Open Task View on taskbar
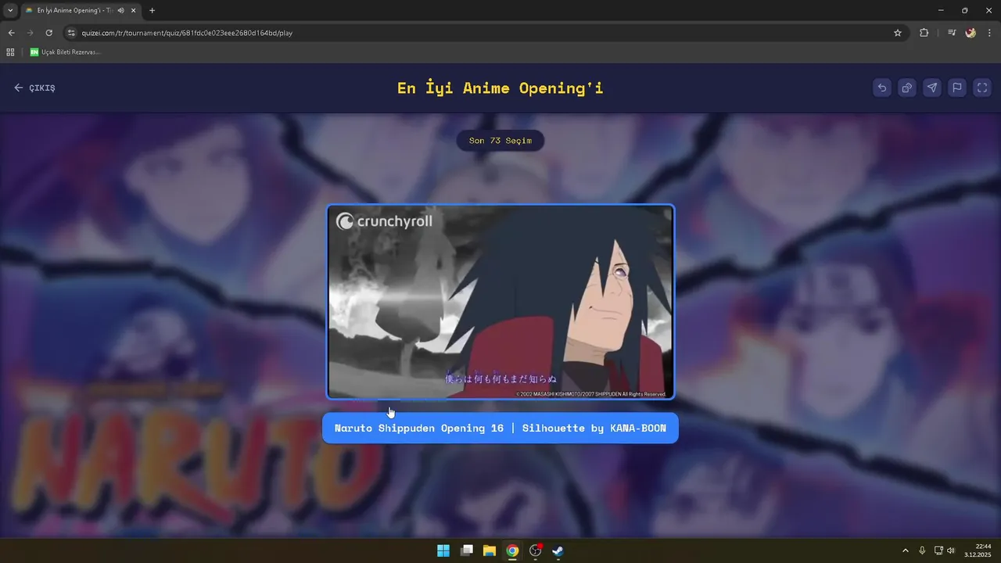 pos(467,550)
